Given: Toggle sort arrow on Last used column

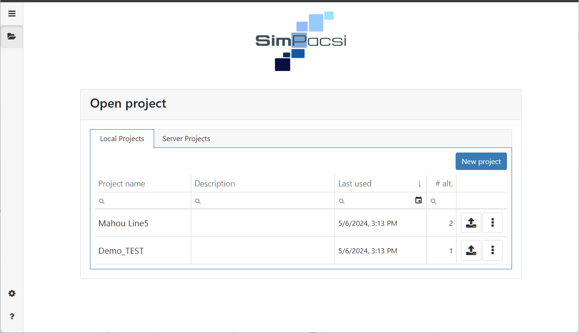Looking at the screenshot, I should (419, 184).
